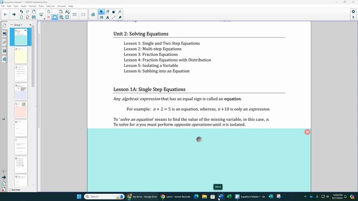Viewport: 358px width, 201px height.
Task: Select page 7 thumbnail
Action: pyautogui.click(x=21, y=147)
